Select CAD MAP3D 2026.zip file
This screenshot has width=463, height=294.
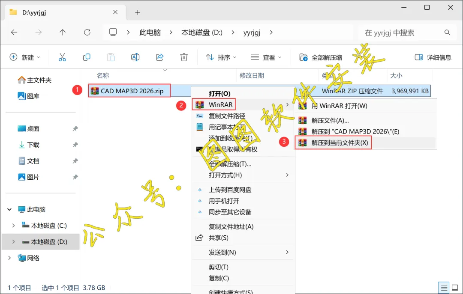pos(129,91)
